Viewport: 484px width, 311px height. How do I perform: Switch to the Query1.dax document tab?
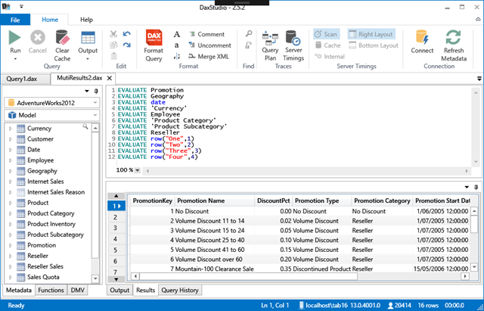22,79
